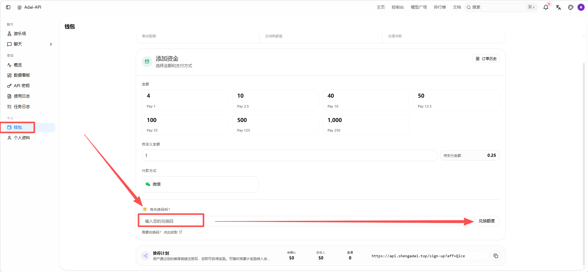Open the theme palette icon
Screen dimensions: 588x272
point(571,7)
